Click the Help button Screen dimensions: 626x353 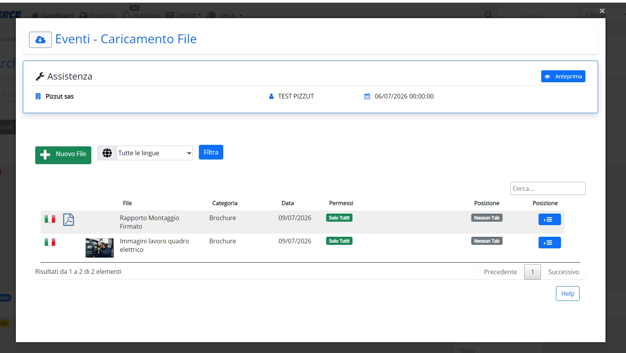pos(568,294)
